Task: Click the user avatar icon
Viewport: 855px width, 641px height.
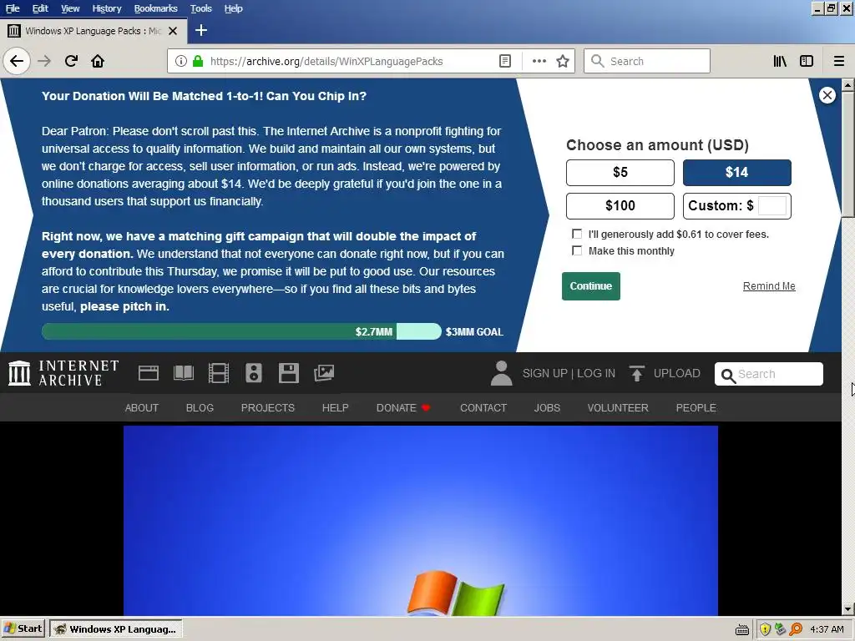Action: (x=501, y=373)
